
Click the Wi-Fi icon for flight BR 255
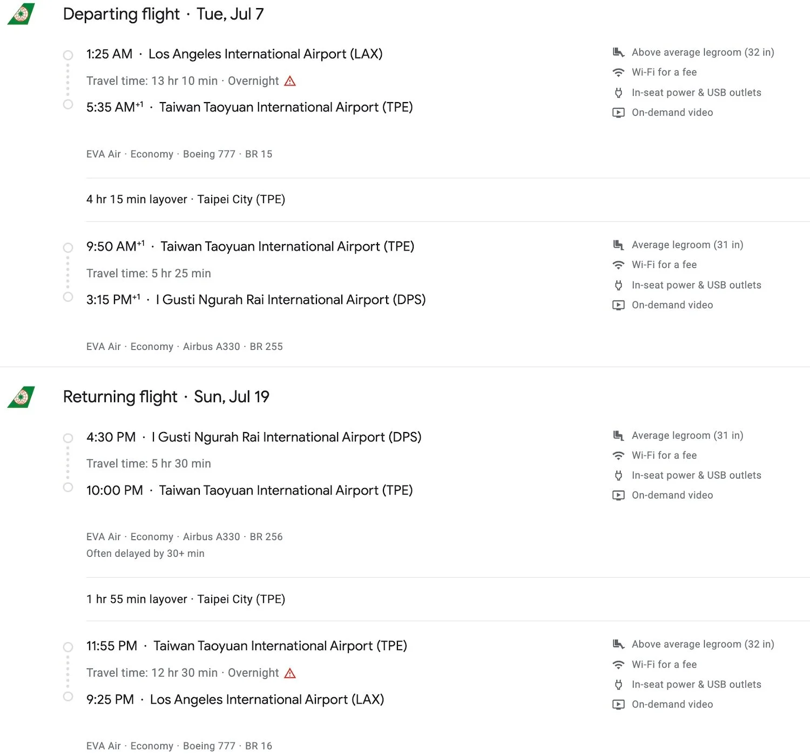[618, 265]
